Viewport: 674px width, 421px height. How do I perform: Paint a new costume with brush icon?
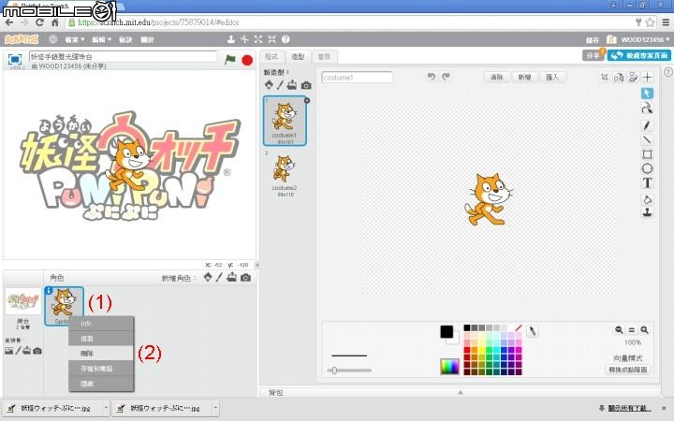[x=280, y=84]
